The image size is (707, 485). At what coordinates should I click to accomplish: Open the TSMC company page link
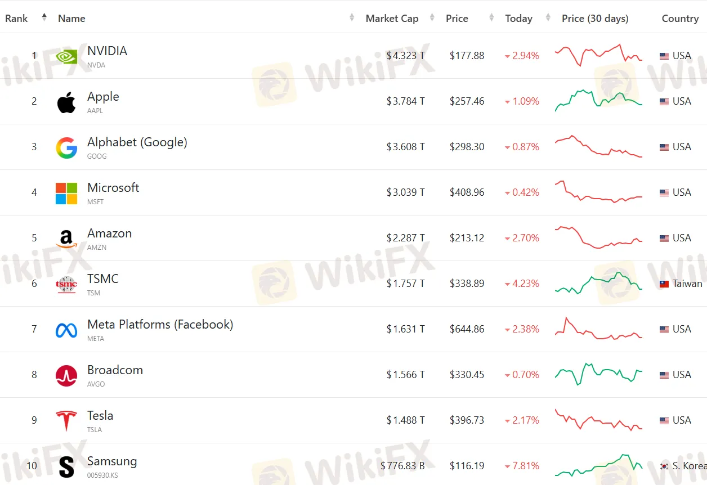point(103,278)
